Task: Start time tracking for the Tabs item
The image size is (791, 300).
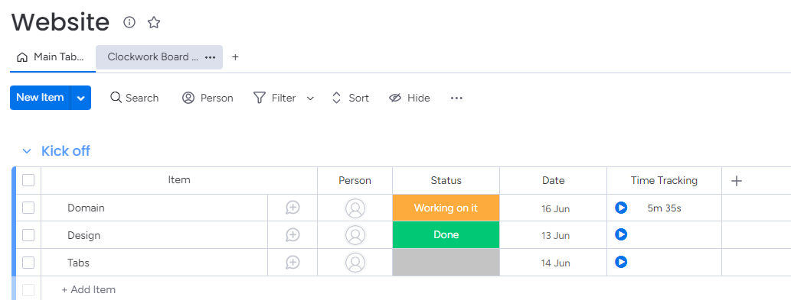Action: [621, 262]
